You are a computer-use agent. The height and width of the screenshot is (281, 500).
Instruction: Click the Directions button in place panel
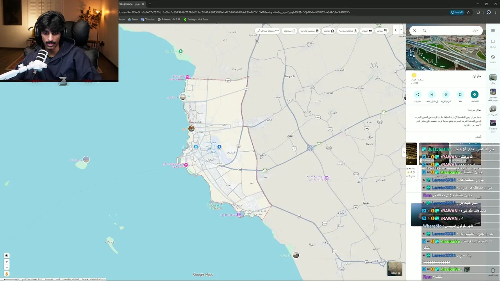pyautogui.click(x=474, y=94)
